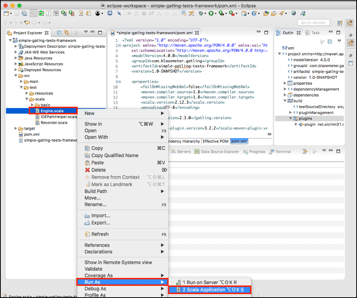
Task: Switch to the Task view tab
Action: click(313, 33)
